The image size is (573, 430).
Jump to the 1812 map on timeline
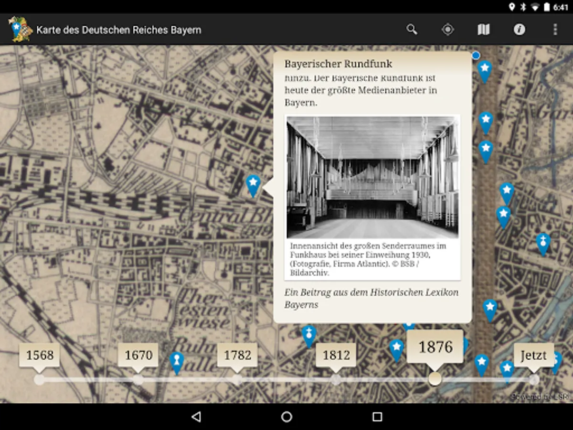point(336,355)
